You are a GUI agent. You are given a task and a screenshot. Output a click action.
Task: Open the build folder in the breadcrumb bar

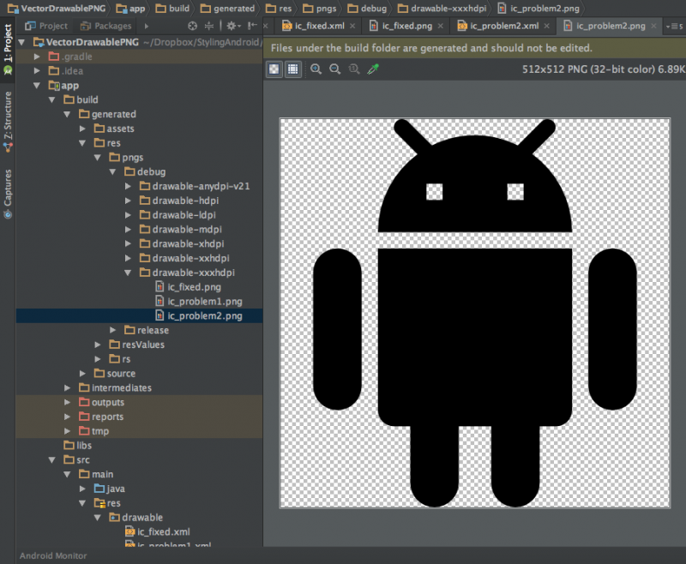[174, 7]
